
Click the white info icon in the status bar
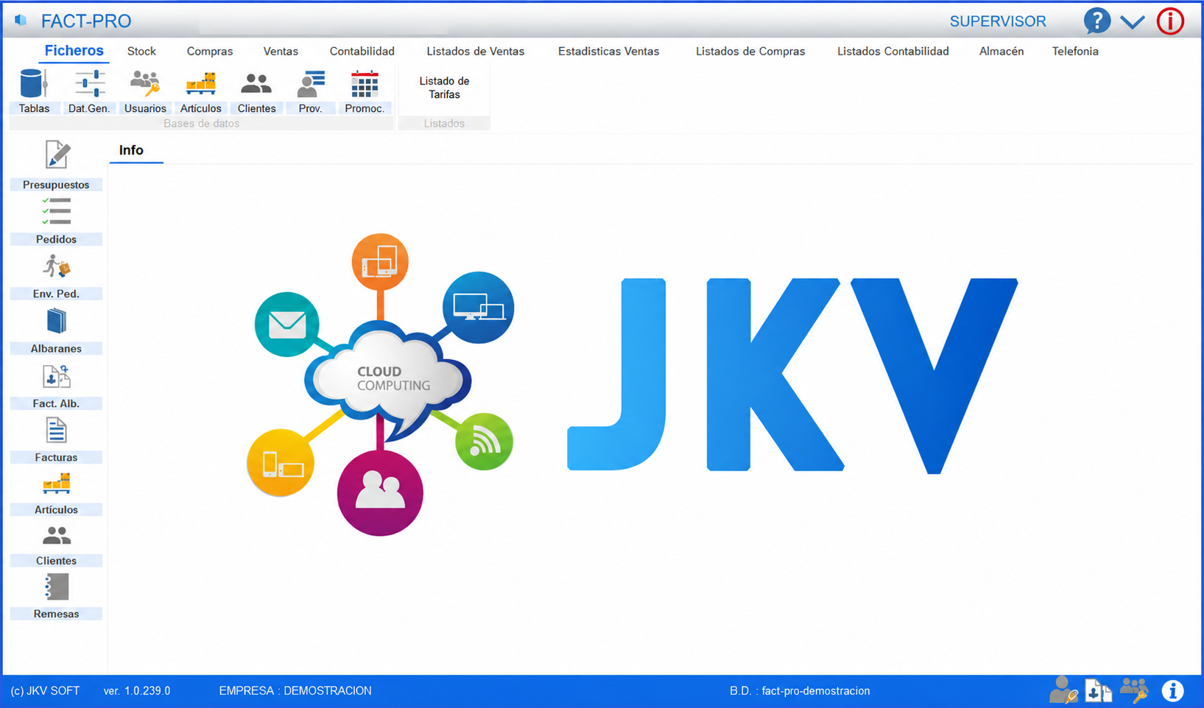click(x=1172, y=690)
